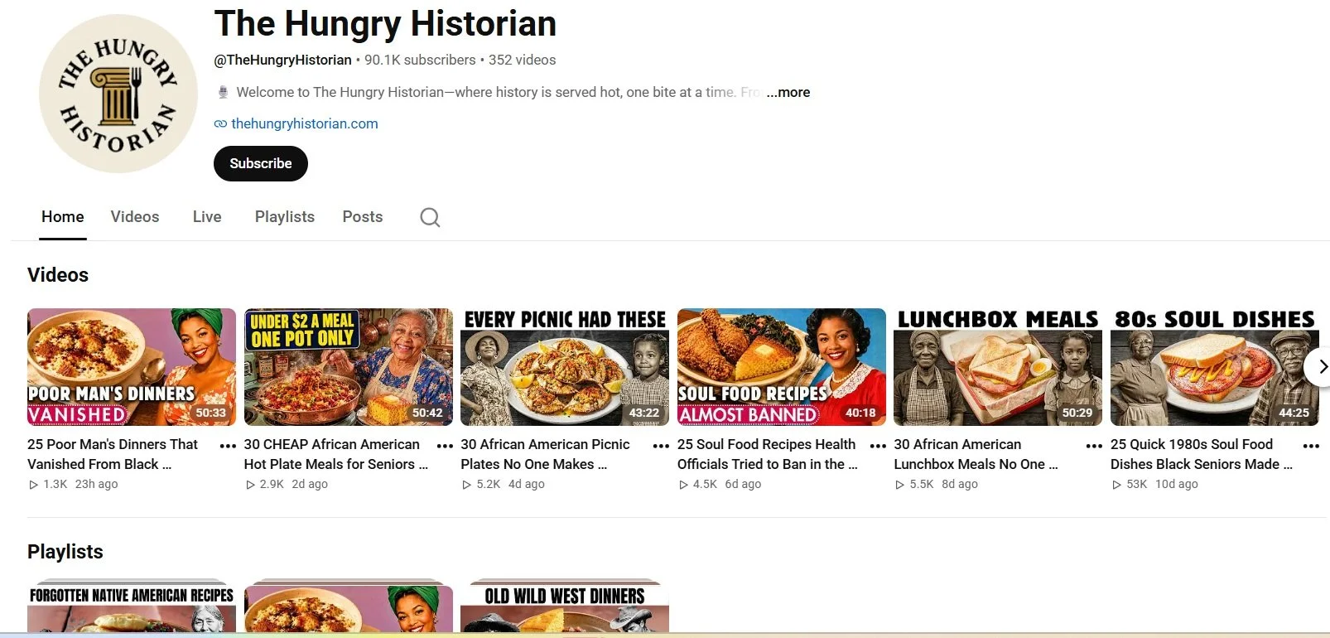Screen dimensions: 1330x638
Task: Click the 90.1K subscribers text
Action: 420,60
